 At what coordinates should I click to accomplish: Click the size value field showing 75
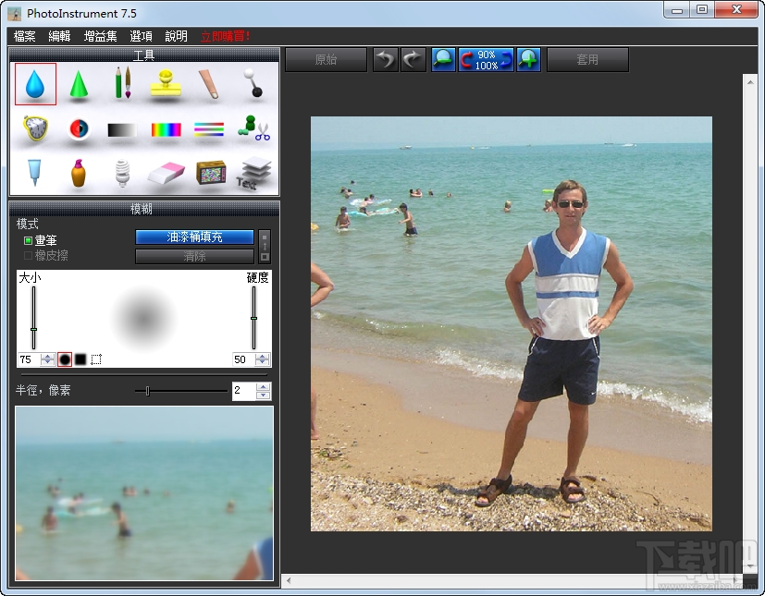point(30,359)
